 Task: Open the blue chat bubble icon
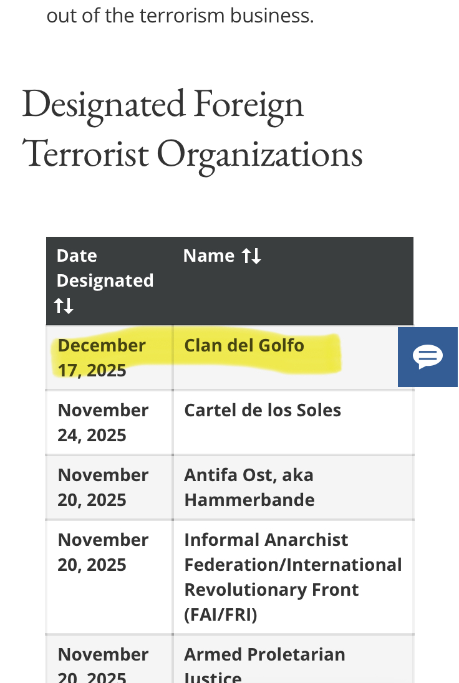tap(428, 356)
